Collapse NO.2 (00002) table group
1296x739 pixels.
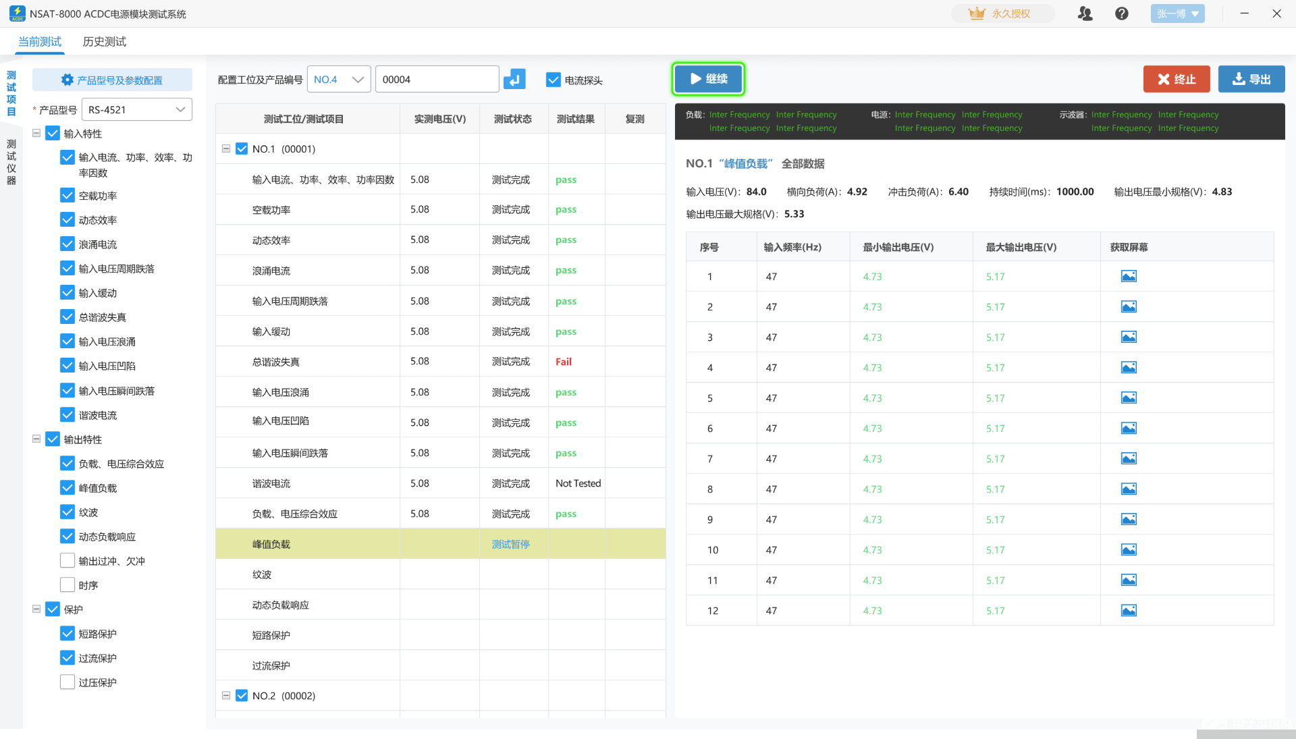tap(226, 695)
